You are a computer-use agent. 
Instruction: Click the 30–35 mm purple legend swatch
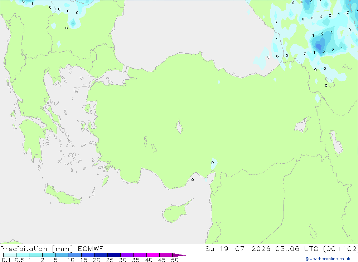127,255
